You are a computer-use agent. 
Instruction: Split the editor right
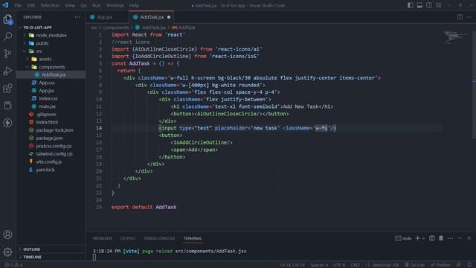pos(460,17)
